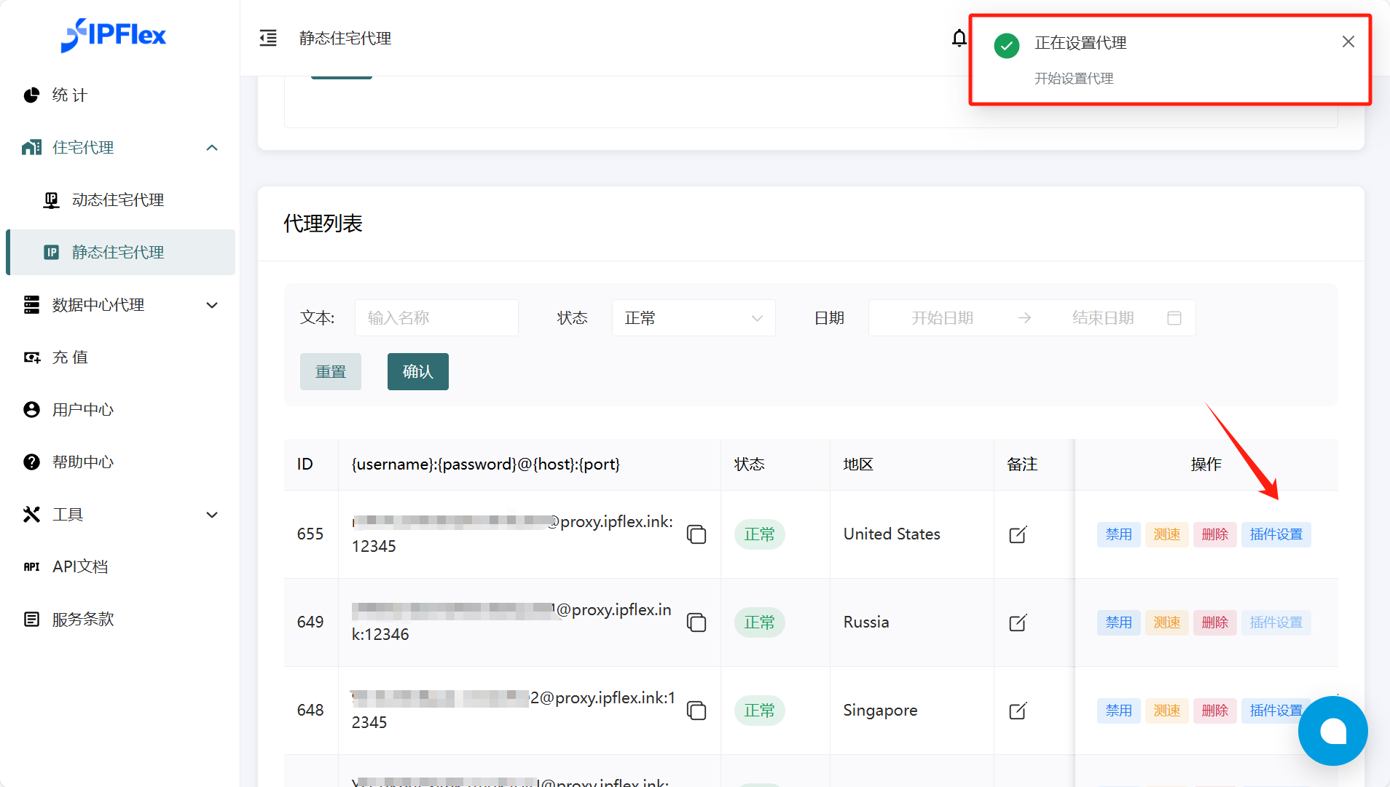Click 插件设置 for the United States proxy
The image size is (1390, 787).
click(x=1276, y=534)
